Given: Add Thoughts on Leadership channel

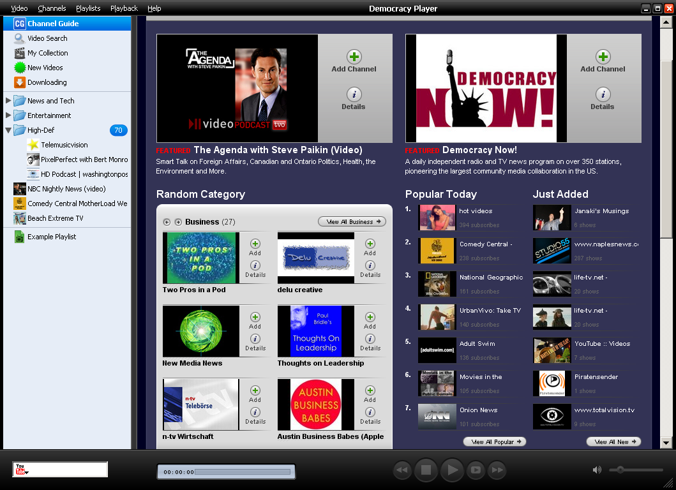Looking at the screenshot, I should [x=370, y=321].
